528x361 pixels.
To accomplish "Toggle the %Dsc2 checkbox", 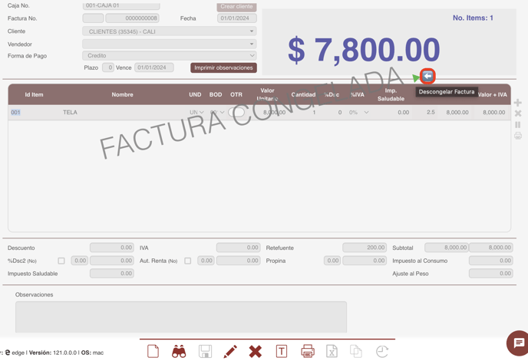I will [x=61, y=261].
